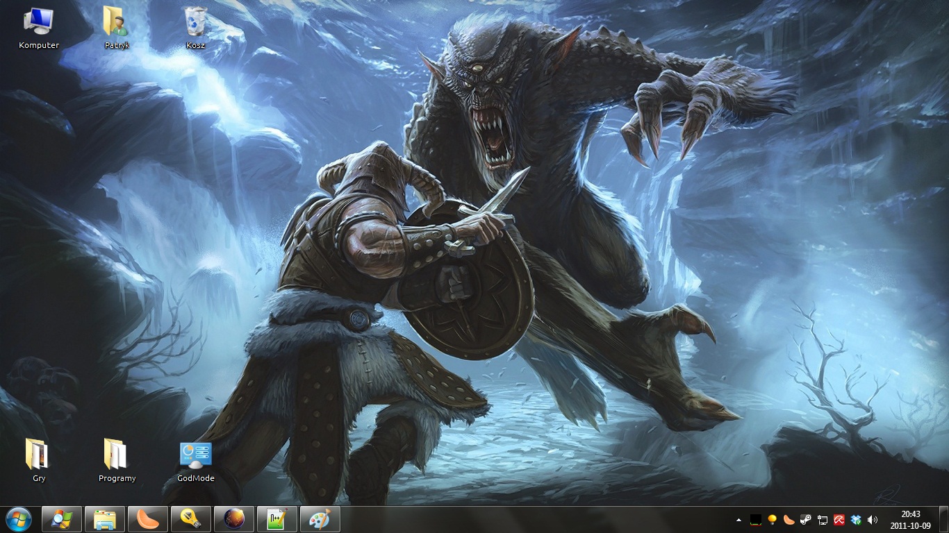Open the volume speaker tray icon
This screenshot has width=949, height=533.
pos(873,520)
